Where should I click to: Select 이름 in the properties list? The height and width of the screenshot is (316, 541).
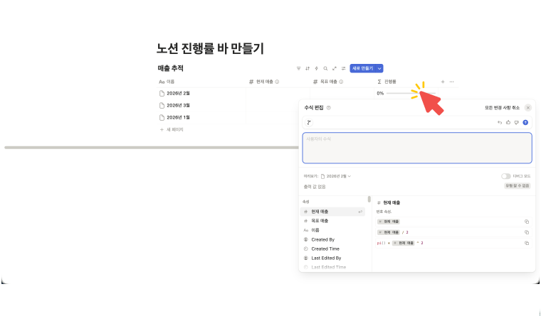pos(332,230)
